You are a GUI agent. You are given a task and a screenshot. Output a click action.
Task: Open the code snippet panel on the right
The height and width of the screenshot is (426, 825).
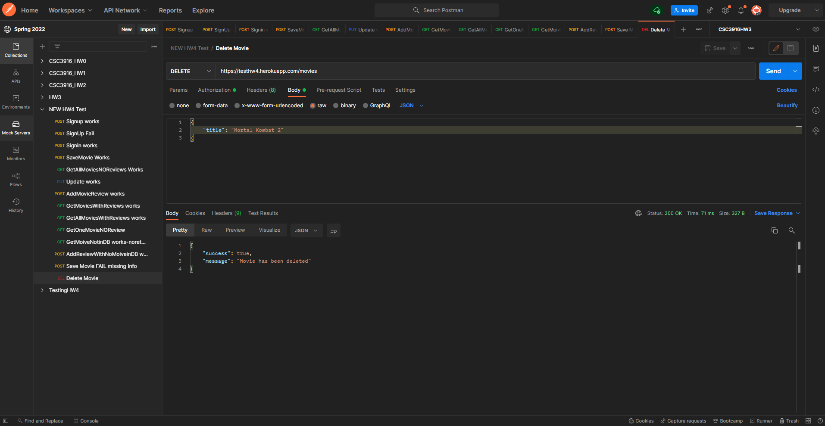coord(816,90)
